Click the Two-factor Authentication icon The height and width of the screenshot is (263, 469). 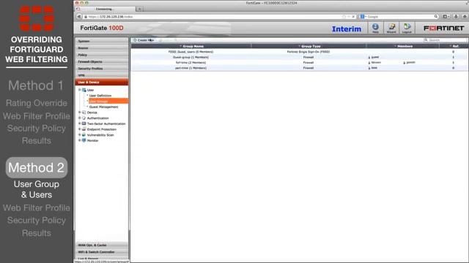pos(84,123)
